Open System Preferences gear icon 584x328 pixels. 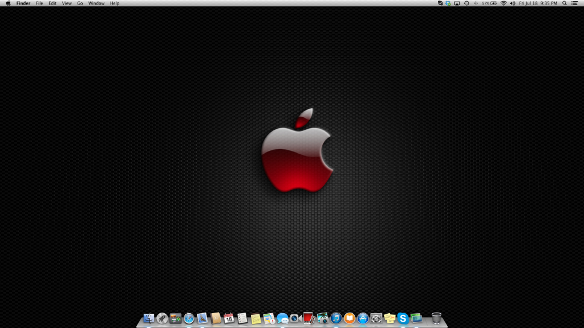click(376, 318)
